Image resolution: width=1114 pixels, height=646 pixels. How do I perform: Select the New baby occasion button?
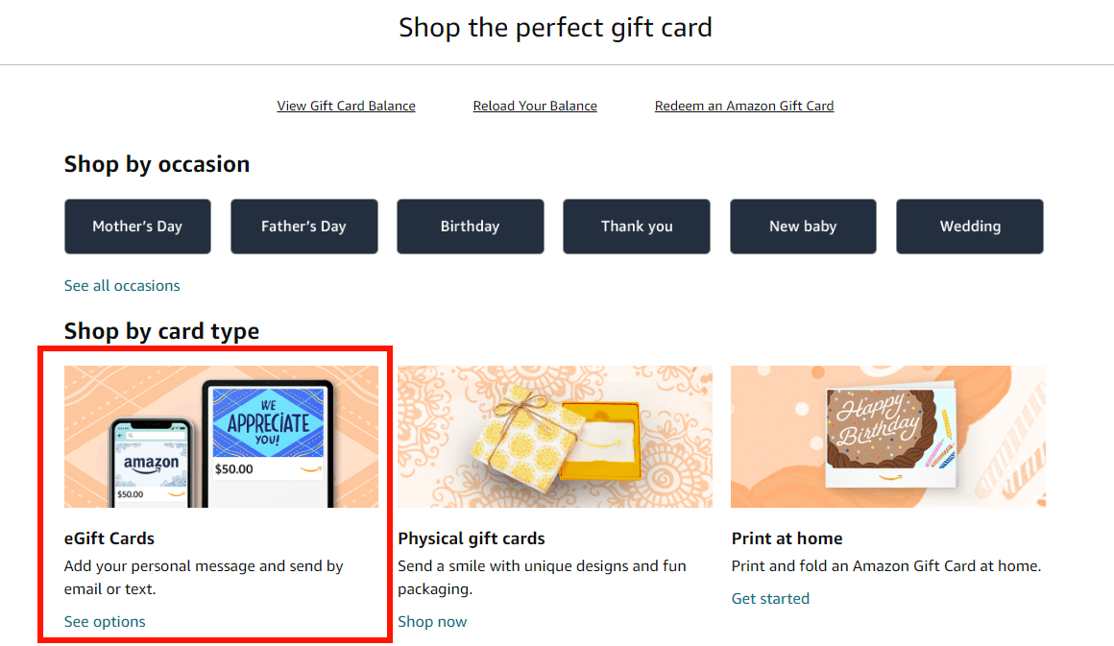point(803,227)
